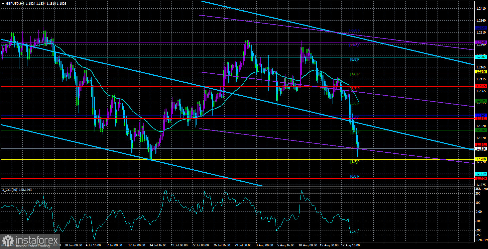Click the purple 1.2268 price tag
The image size is (488, 249).
(481, 42)
